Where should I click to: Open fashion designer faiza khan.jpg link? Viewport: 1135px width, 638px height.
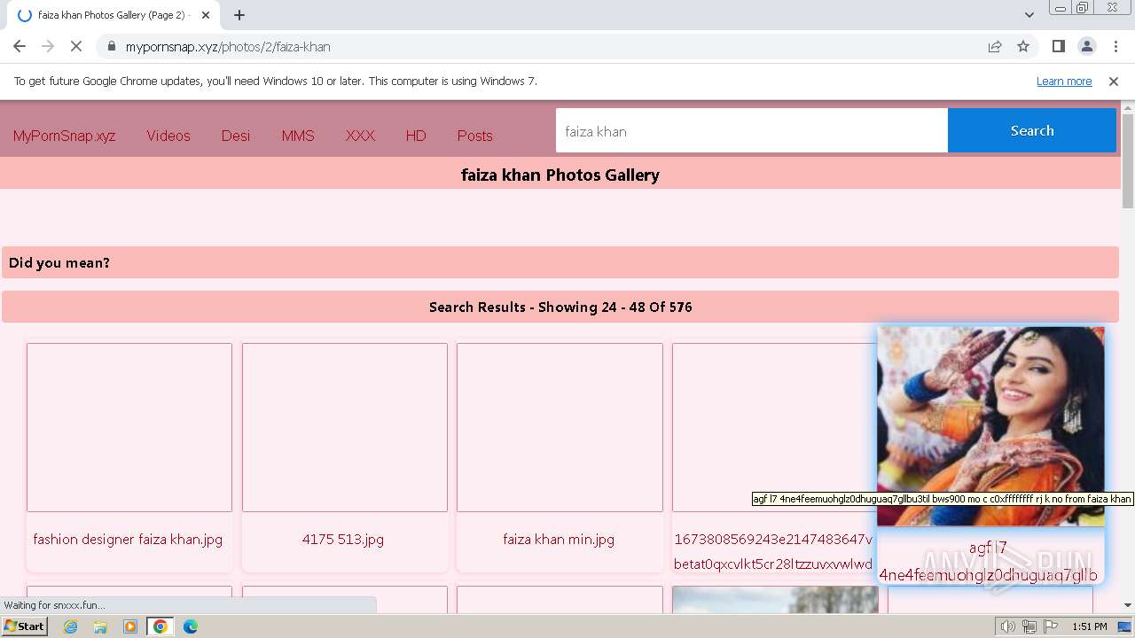point(128,539)
